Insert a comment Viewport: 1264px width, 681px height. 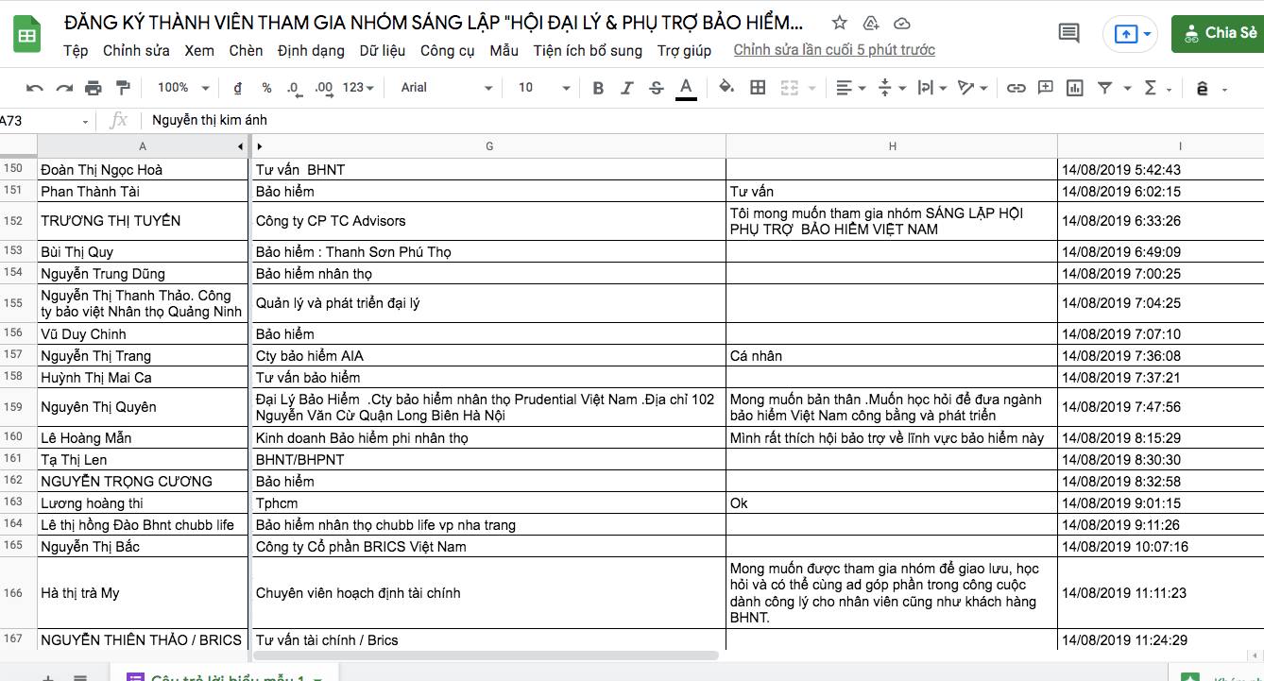click(1046, 88)
